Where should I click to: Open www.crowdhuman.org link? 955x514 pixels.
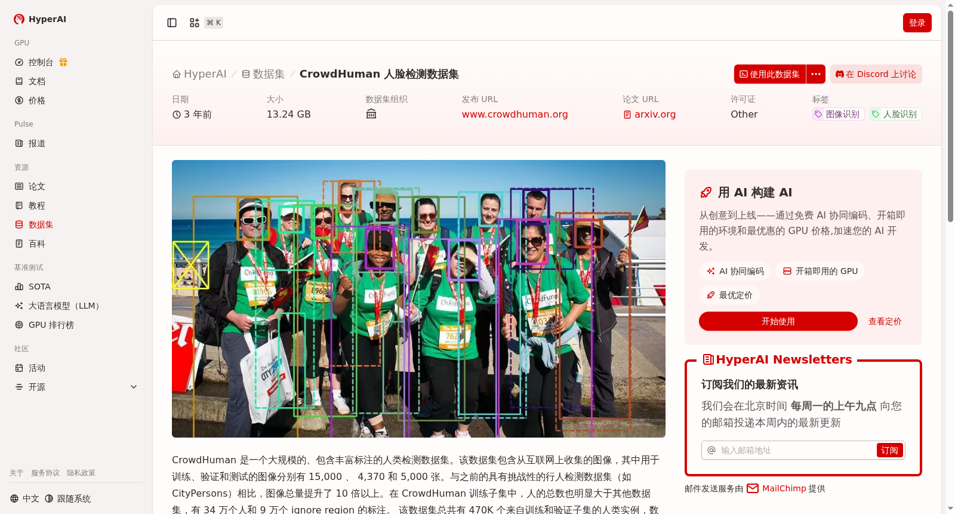pyautogui.click(x=515, y=114)
